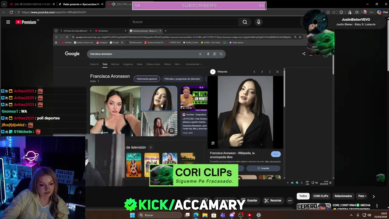Click Google search magnifier in video
Image resolution: width=389 pixels, height=219 pixels.
(221, 54)
